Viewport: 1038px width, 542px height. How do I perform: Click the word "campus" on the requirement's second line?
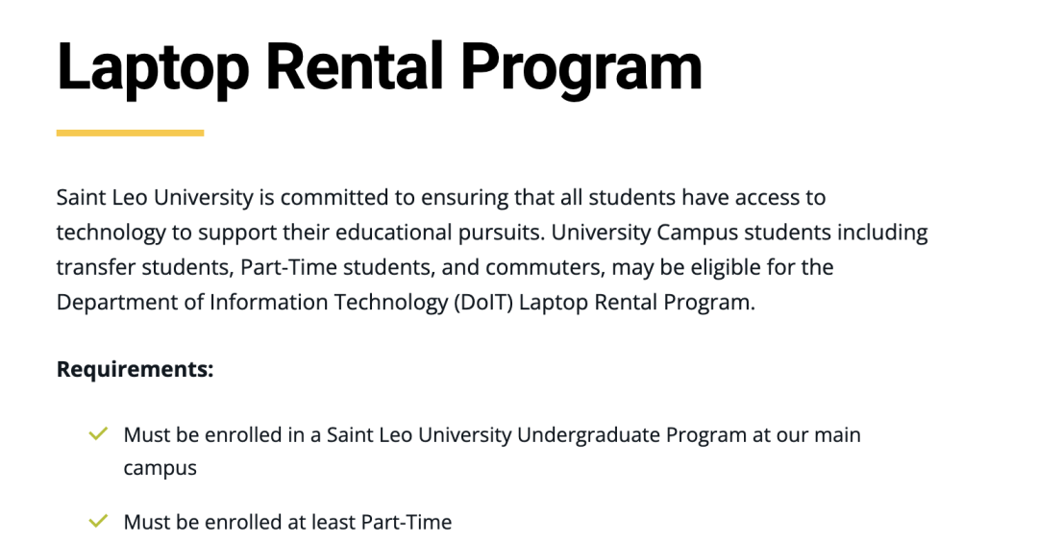coord(160,469)
